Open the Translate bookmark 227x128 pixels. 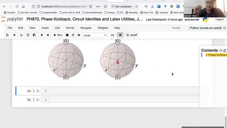tap(162, 12)
